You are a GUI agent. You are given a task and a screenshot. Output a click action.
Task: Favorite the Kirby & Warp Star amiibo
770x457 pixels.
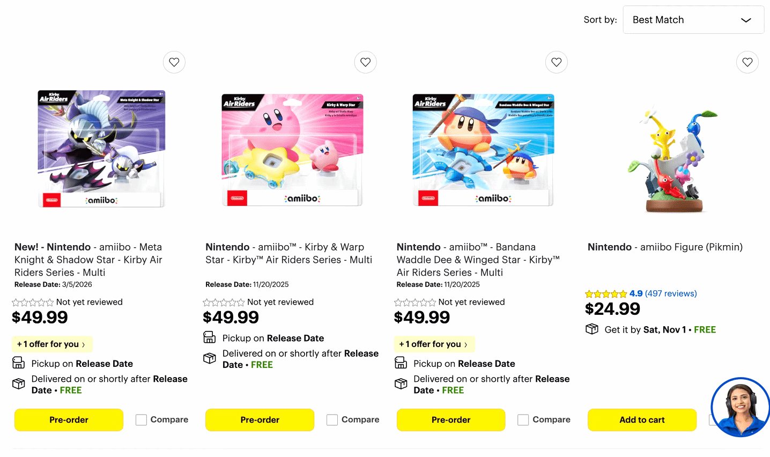coord(365,62)
